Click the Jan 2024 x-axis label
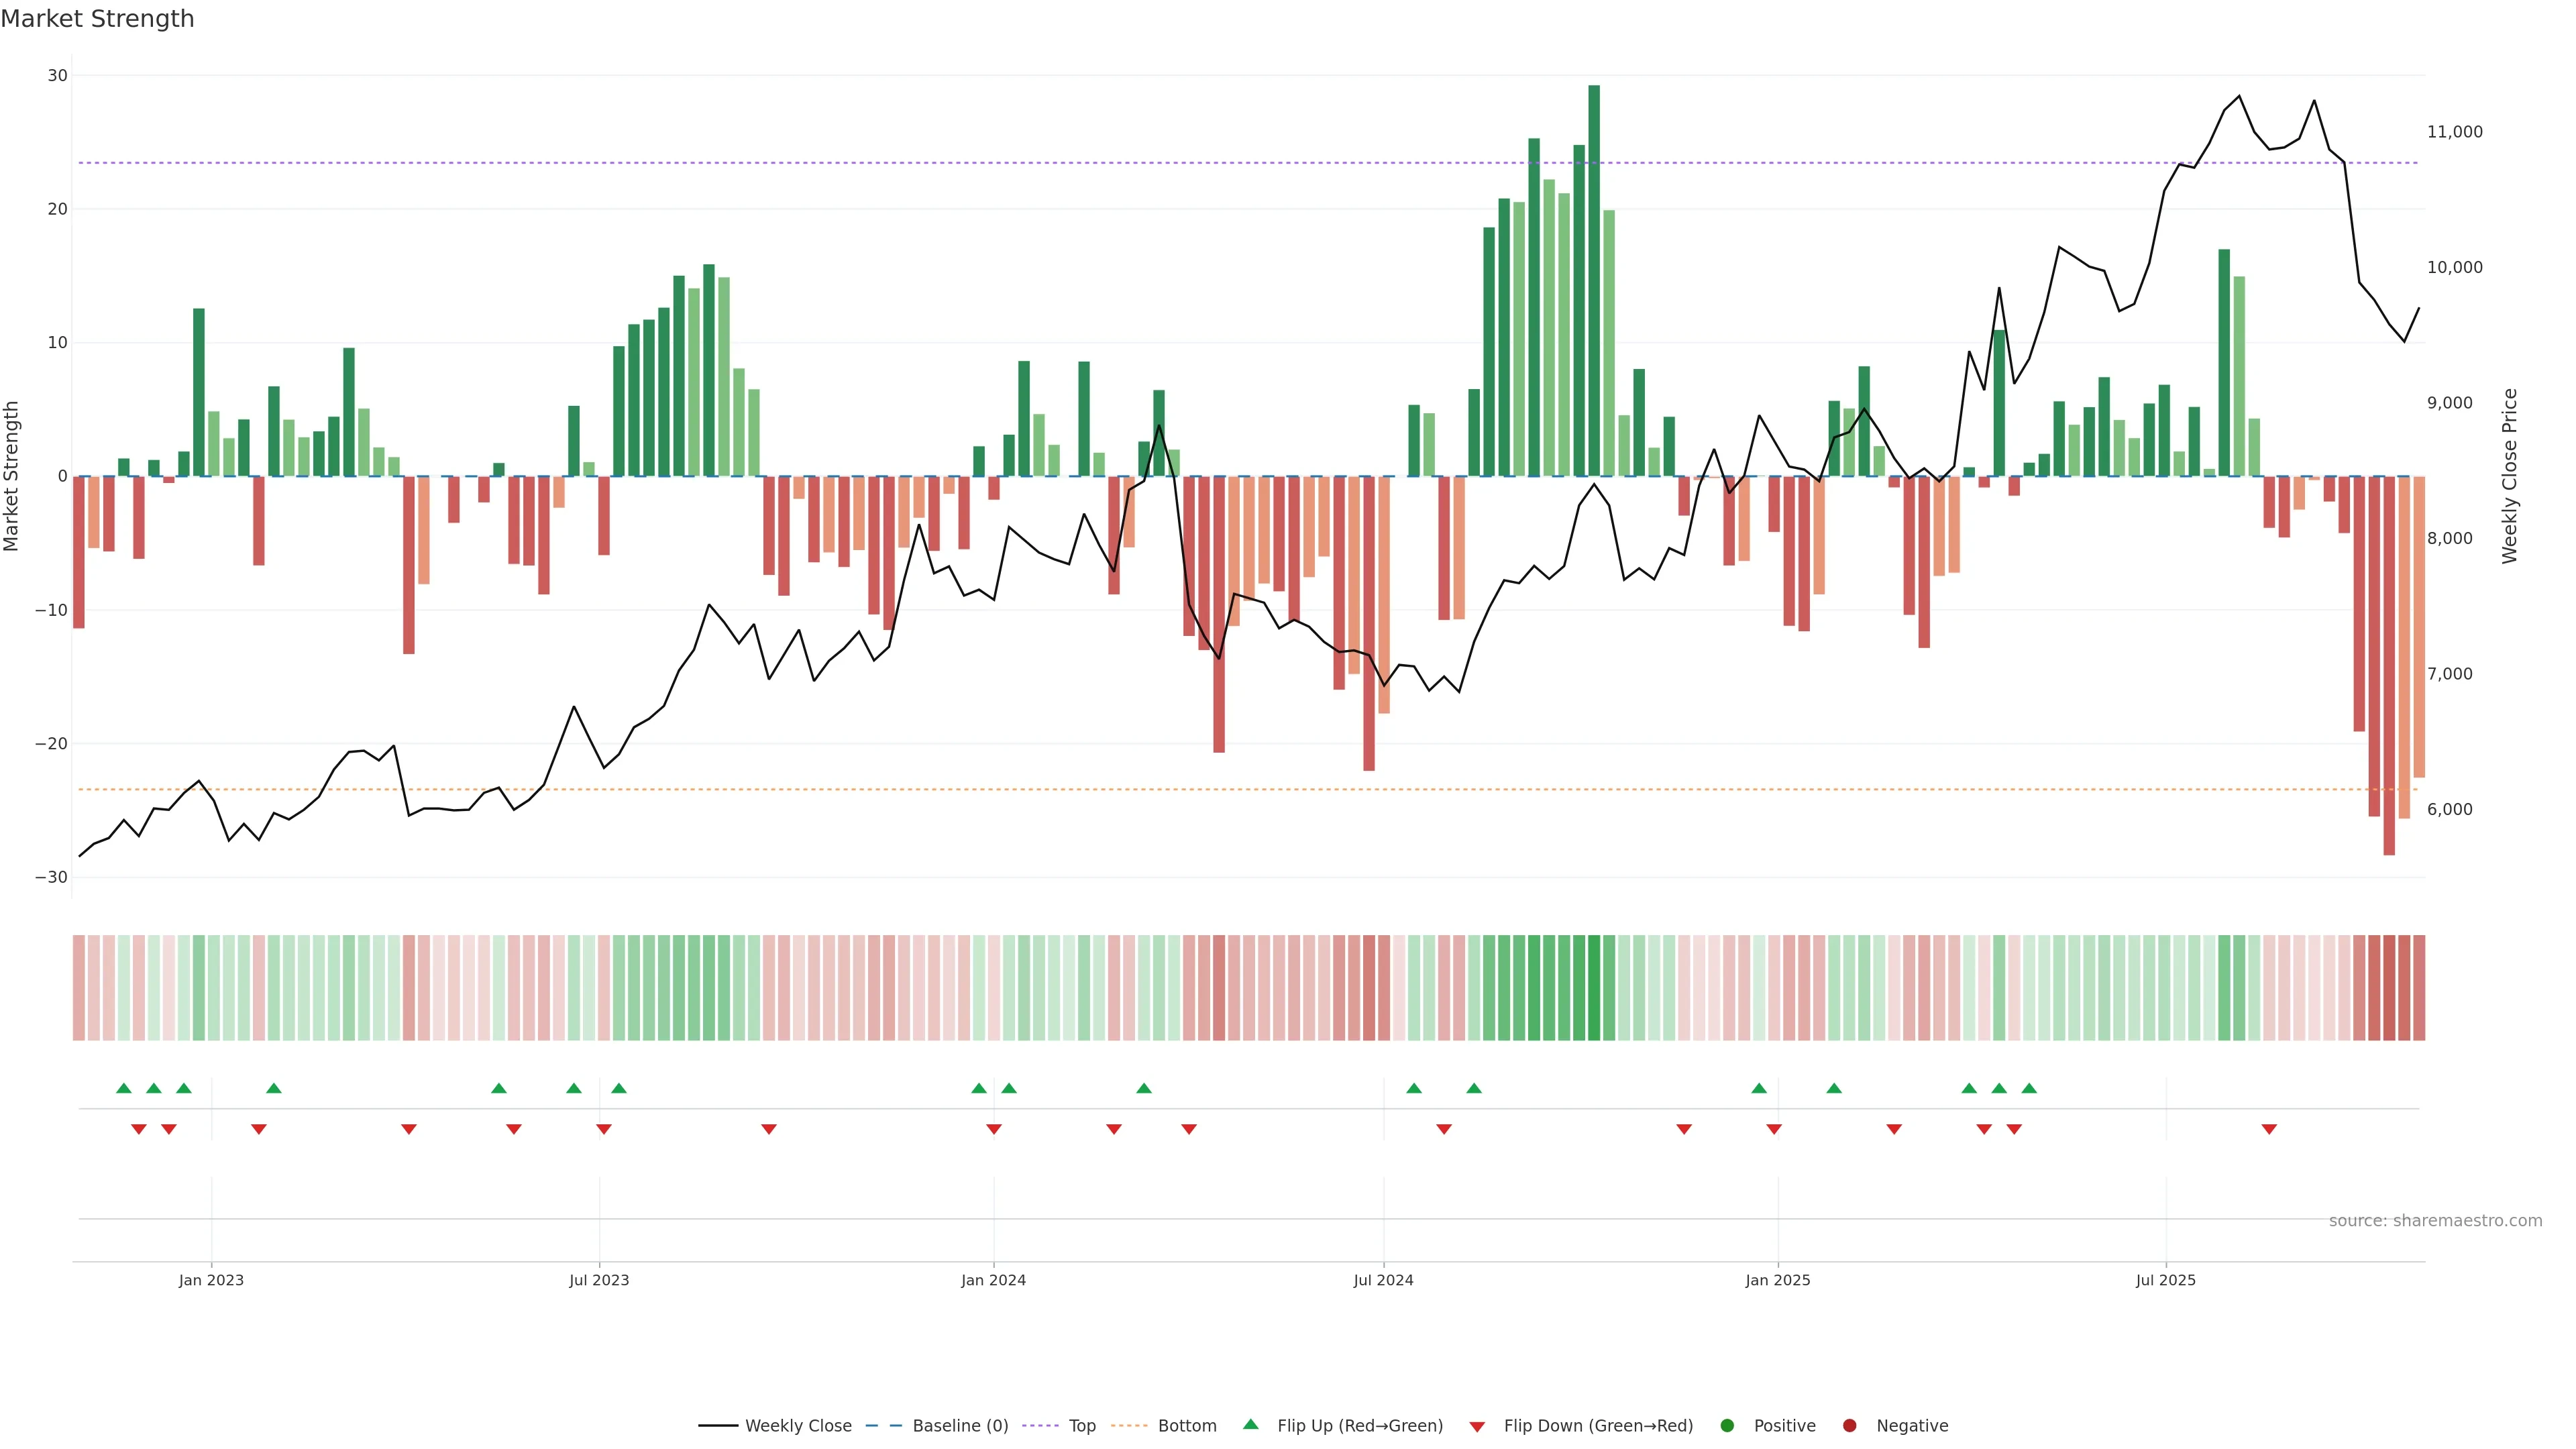This screenshot has width=2576, height=1449. [x=993, y=1280]
